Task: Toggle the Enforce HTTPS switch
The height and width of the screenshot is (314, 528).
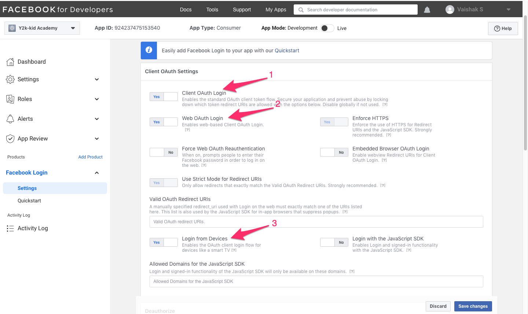Action: [334, 122]
